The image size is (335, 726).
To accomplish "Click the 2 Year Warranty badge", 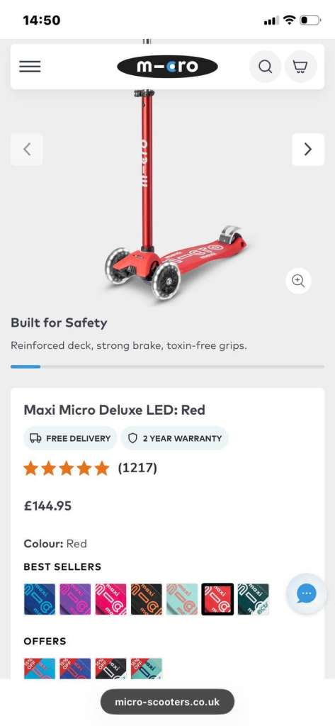I will point(175,438).
